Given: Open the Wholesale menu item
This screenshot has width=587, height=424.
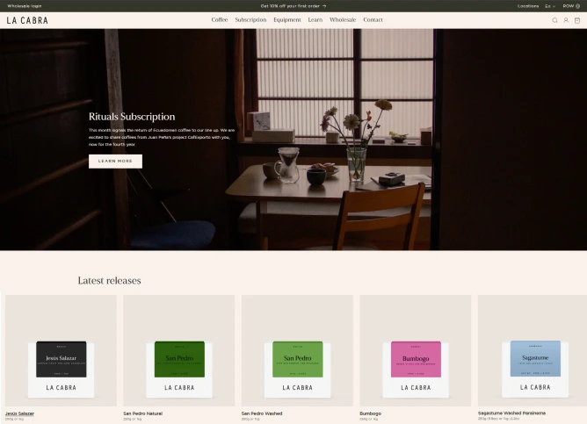Looking at the screenshot, I should tap(343, 20).
